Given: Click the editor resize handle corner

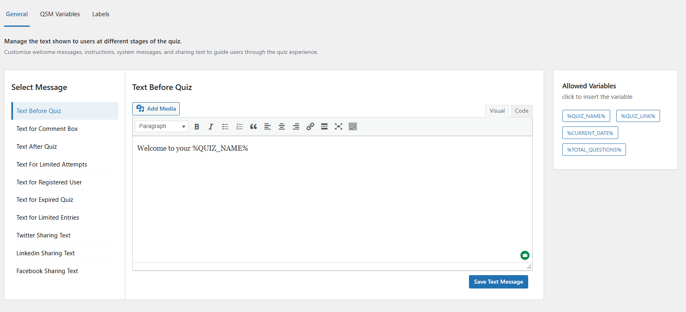Looking at the screenshot, I should [529, 267].
